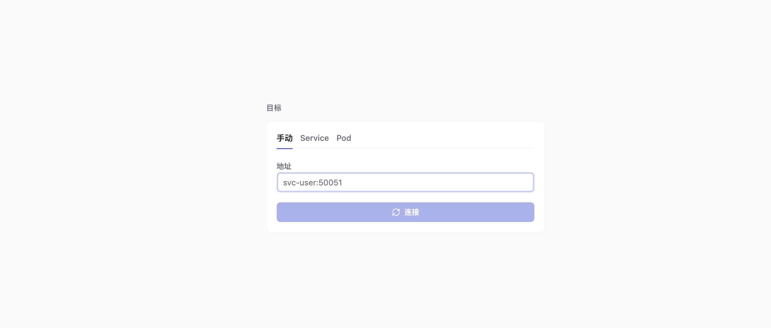Click the blue underline beneath the 手动 tab
The width and height of the screenshot is (771, 328).
click(285, 148)
